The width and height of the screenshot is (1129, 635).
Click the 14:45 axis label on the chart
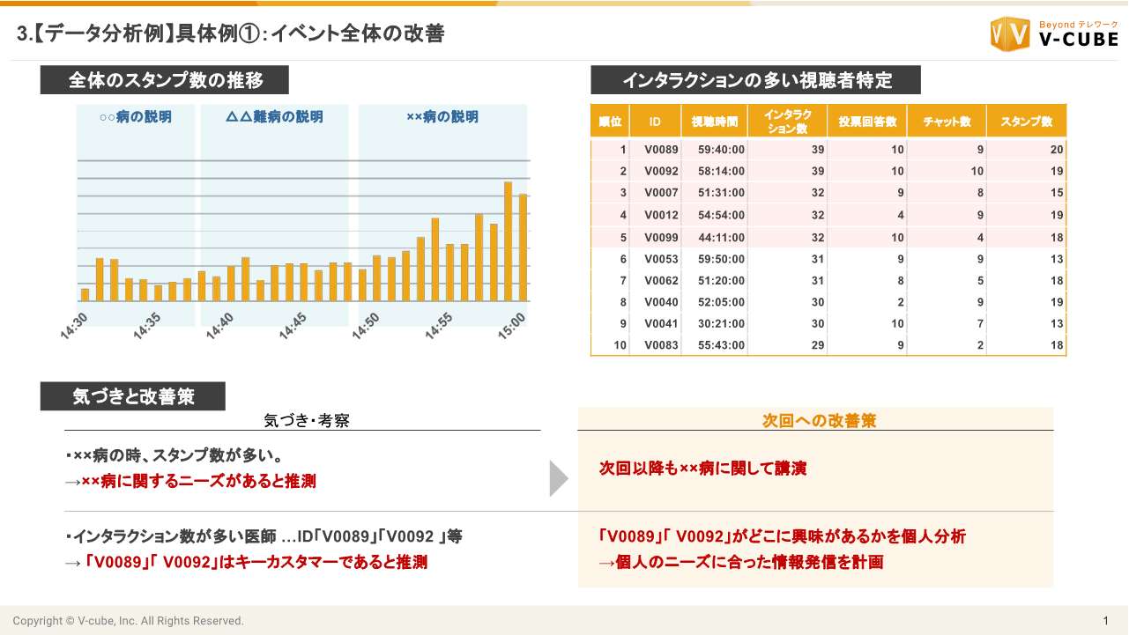click(x=291, y=325)
